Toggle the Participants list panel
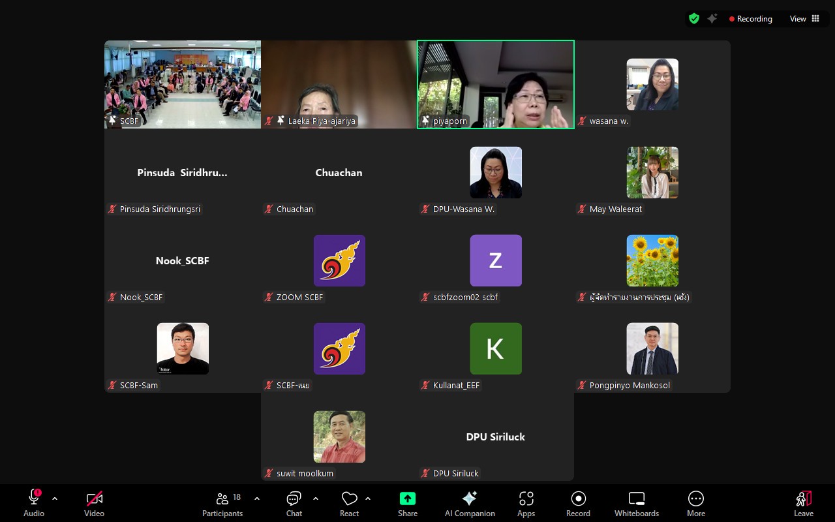Image resolution: width=835 pixels, height=522 pixels. pos(222,503)
